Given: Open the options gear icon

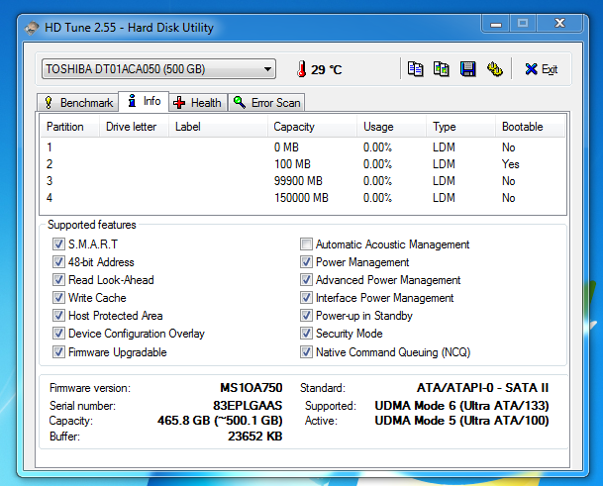Looking at the screenshot, I should [x=494, y=69].
